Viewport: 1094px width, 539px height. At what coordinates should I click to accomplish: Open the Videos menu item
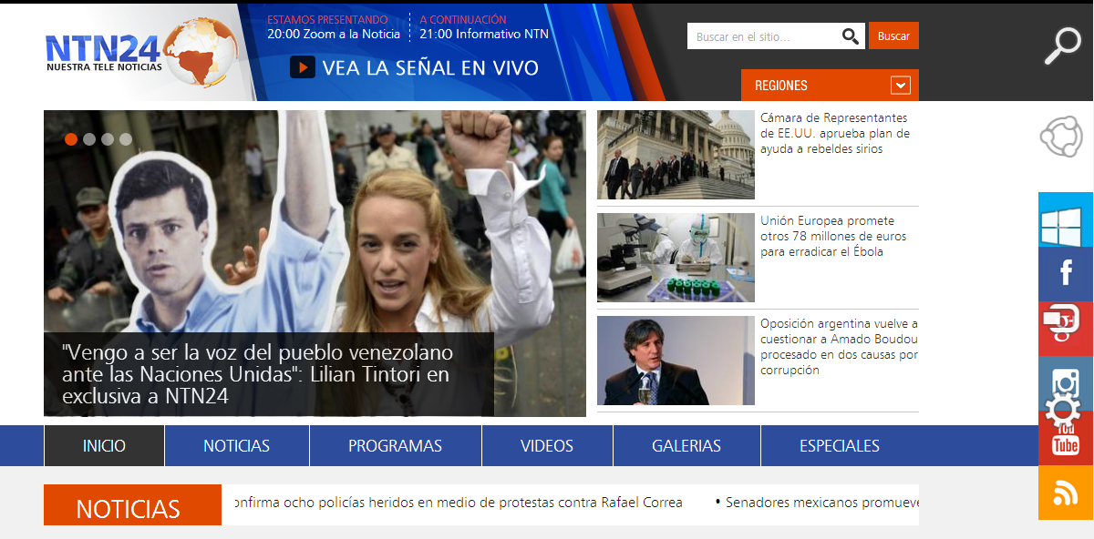click(x=547, y=446)
